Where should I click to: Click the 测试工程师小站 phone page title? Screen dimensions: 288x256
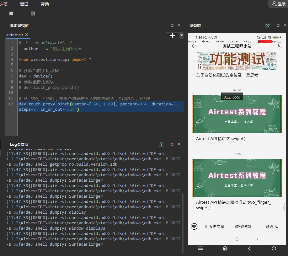point(237,46)
